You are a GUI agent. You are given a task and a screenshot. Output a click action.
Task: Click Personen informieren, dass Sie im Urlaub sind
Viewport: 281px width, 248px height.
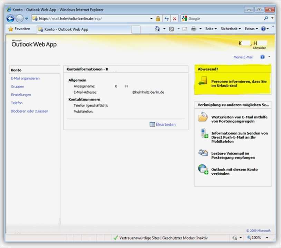click(x=239, y=83)
